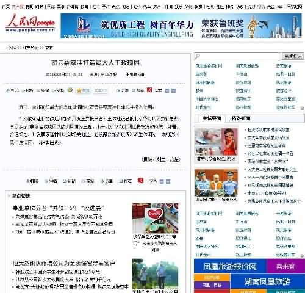Open the headline 事业单位养老“并轨”5年“没进展”
The image size is (305, 293).
coord(59,208)
